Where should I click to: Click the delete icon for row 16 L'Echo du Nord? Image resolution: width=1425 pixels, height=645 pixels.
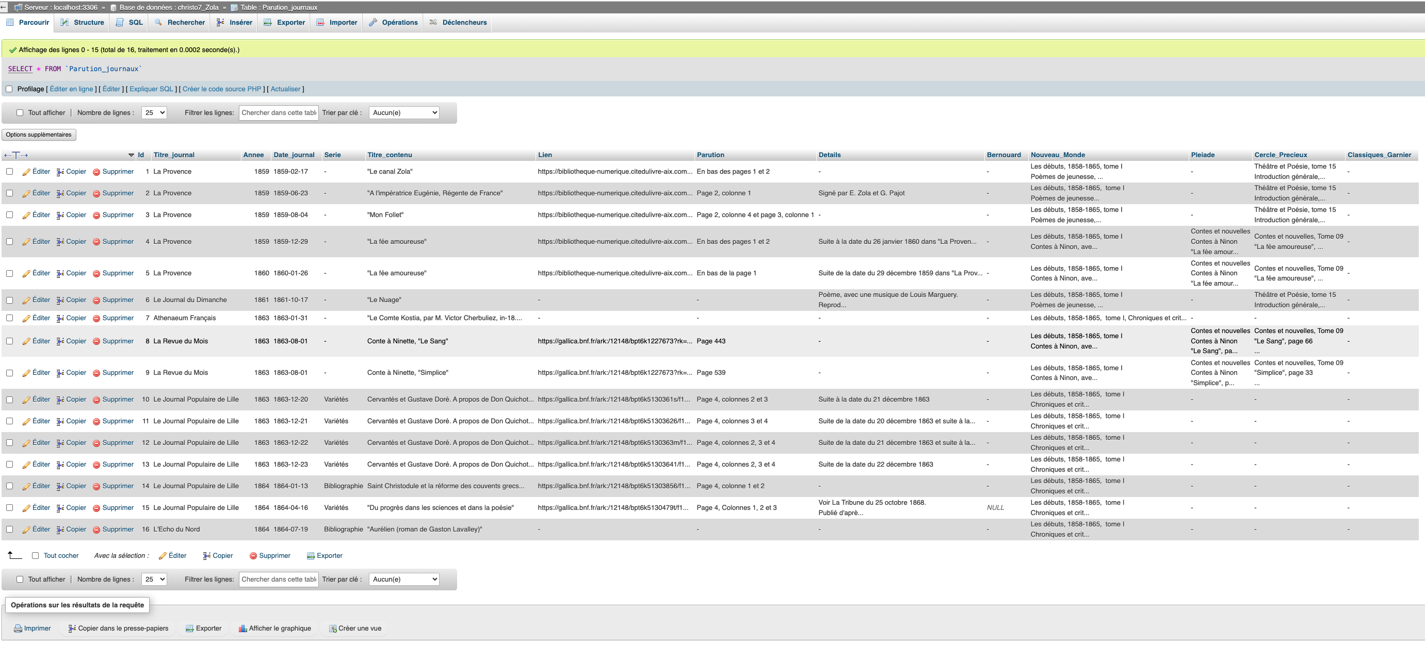(96, 530)
